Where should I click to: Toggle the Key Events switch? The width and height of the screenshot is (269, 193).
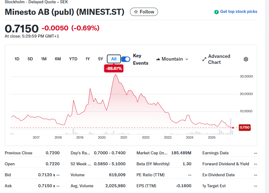(126, 59)
